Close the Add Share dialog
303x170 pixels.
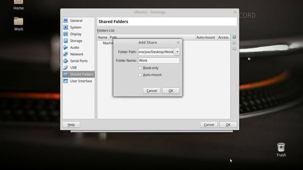(x=178, y=42)
